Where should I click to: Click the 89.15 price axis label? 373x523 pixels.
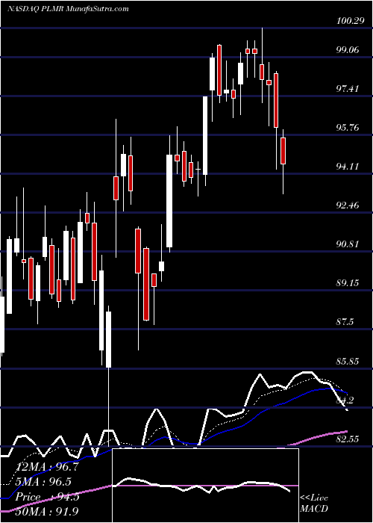coord(348,283)
